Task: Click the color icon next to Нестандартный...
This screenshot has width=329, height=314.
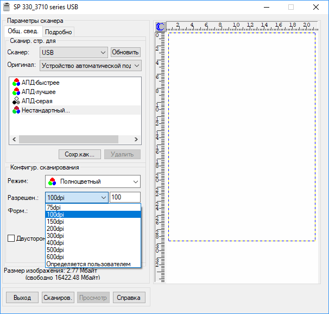Action: point(16,110)
